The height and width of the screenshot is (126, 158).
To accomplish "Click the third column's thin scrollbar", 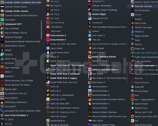I will click(127, 74).
